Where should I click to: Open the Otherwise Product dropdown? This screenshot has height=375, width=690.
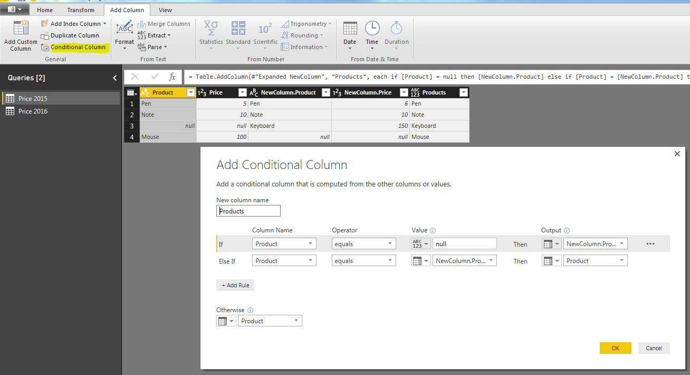point(270,321)
